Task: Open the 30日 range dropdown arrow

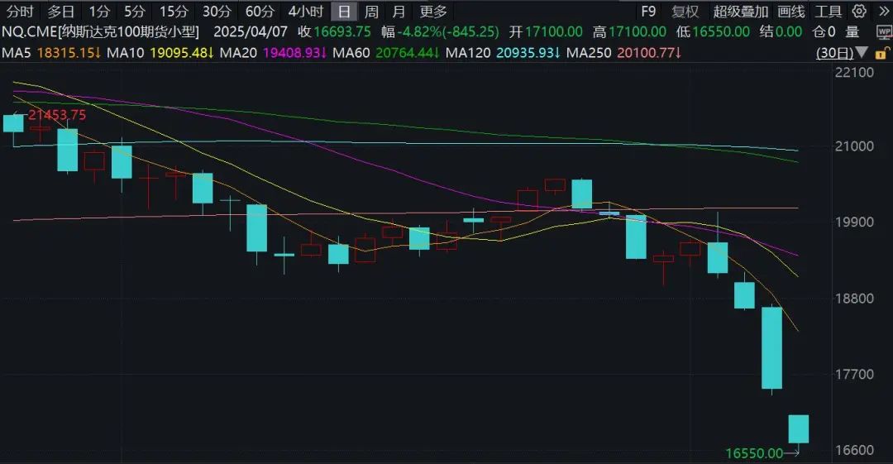Action: tap(862, 53)
